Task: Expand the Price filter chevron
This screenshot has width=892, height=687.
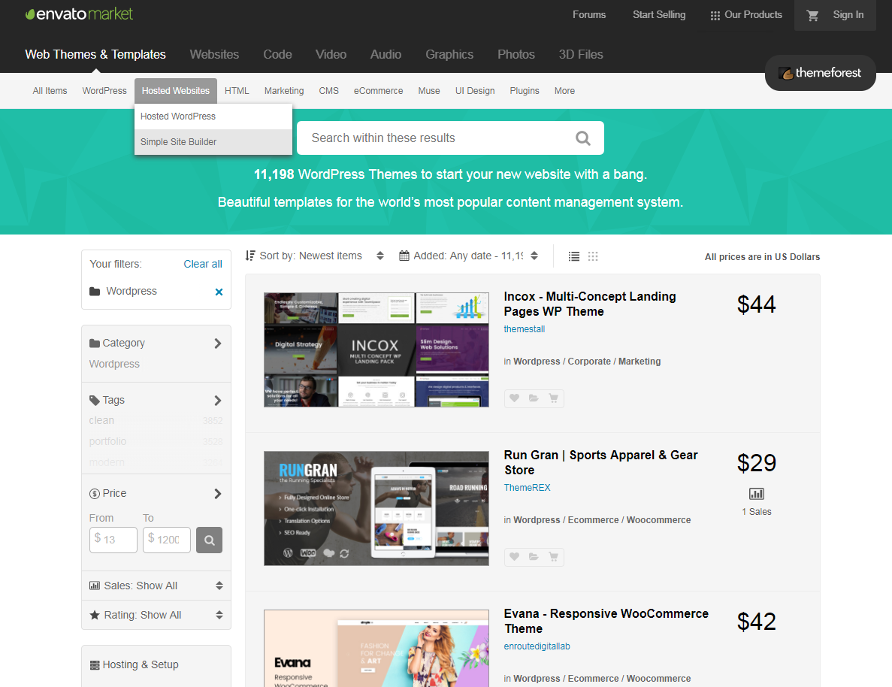Action: pos(217,494)
